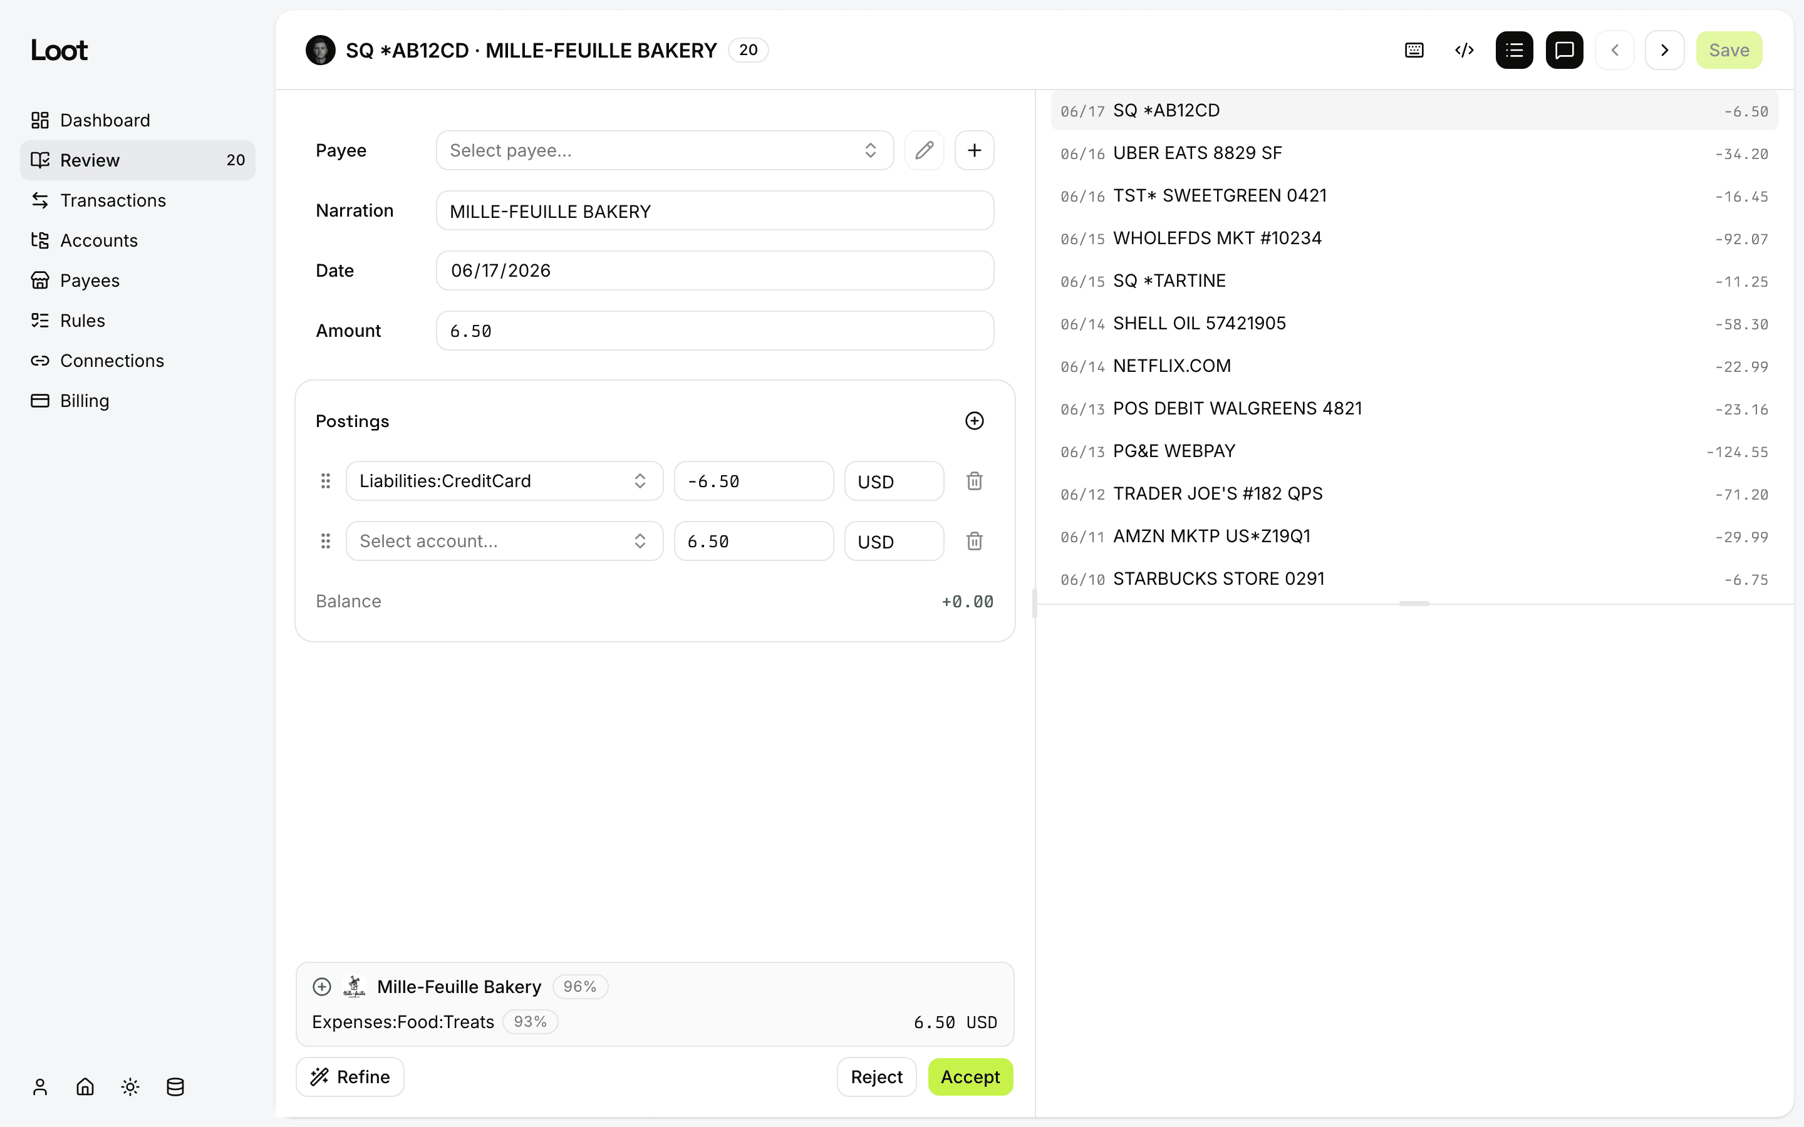Select the TST* SWEETGREEN 0421 row
Viewport: 1804px width, 1127px height.
(1414, 196)
